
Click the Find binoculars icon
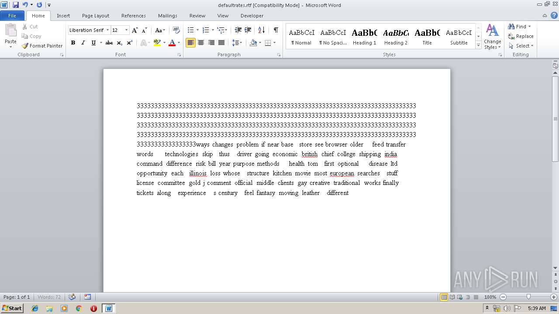point(511,27)
